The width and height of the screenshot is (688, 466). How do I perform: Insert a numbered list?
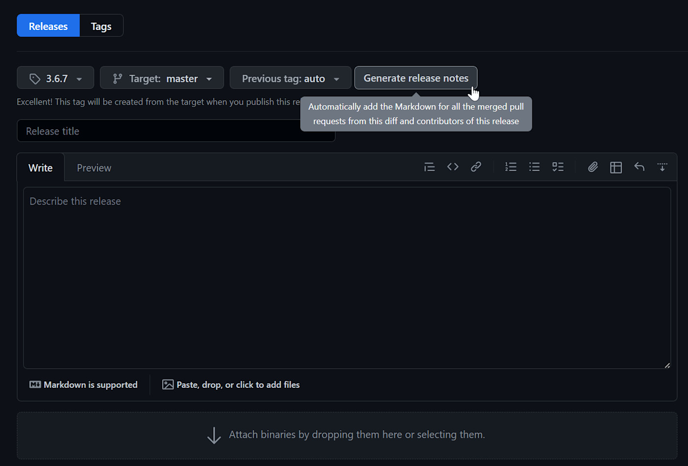[511, 167]
